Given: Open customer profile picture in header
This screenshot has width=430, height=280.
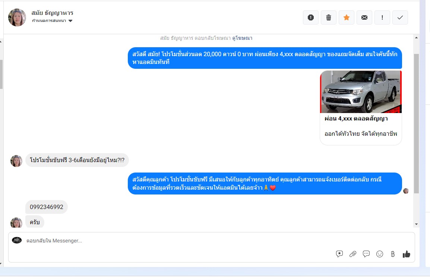Looking at the screenshot, I should coord(17,17).
